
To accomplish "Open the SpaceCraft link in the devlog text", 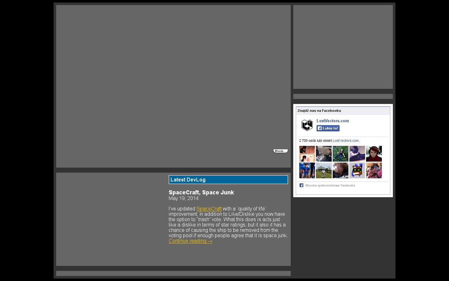I will [x=209, y=209].
